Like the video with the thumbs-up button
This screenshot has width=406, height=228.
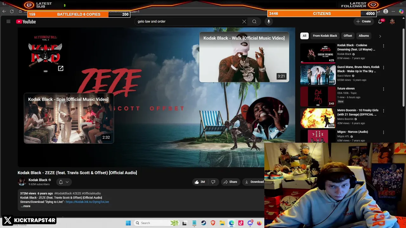coord(200,182)
